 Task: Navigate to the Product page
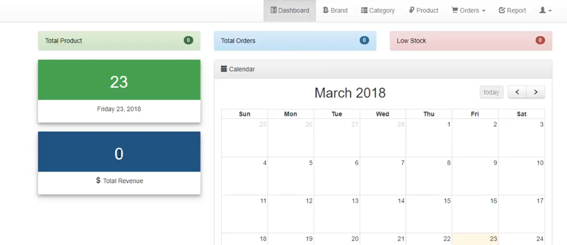tap(423, 10)
